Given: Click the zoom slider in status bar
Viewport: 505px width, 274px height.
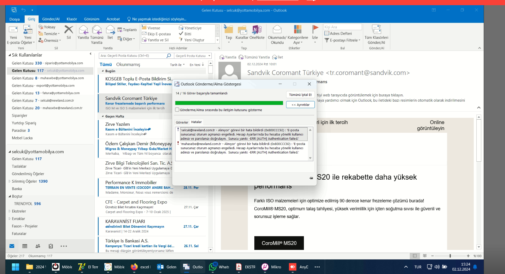Looking at the screenshot, I should (x=450, y=256).
